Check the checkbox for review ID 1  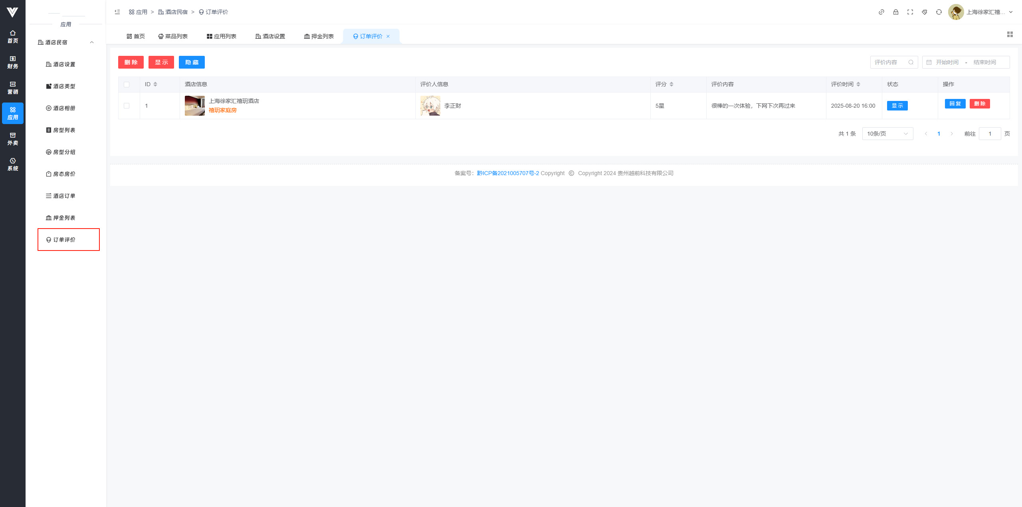point(127,106)
